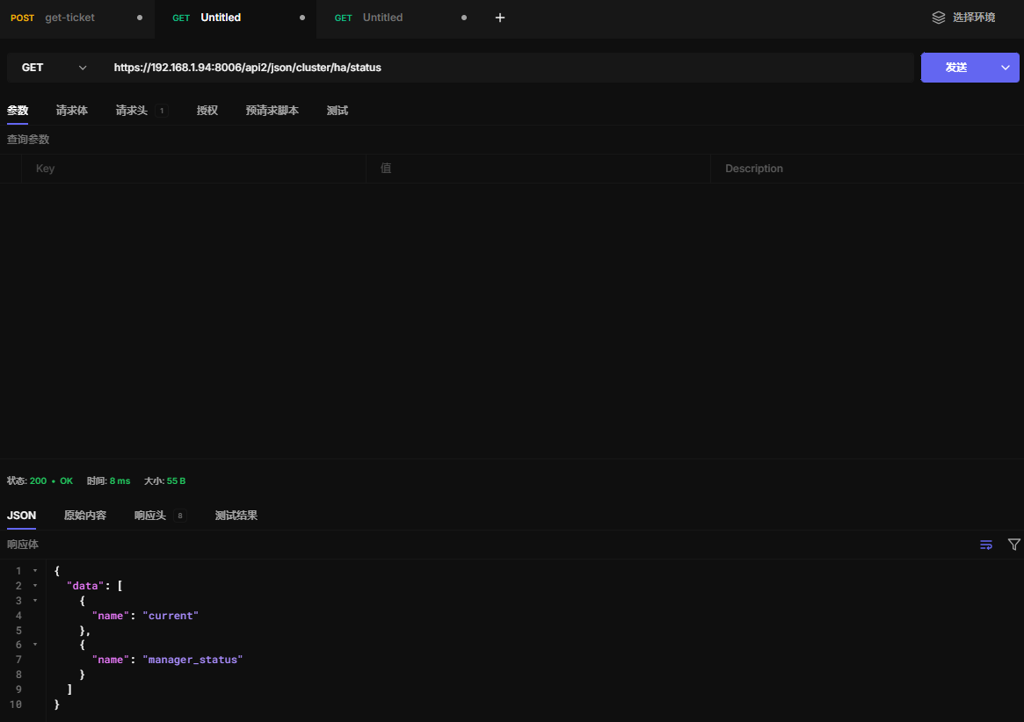Collapse the "data" array on line 2
The height and width of the screenshot is (722, 1024).
(35, 586)
